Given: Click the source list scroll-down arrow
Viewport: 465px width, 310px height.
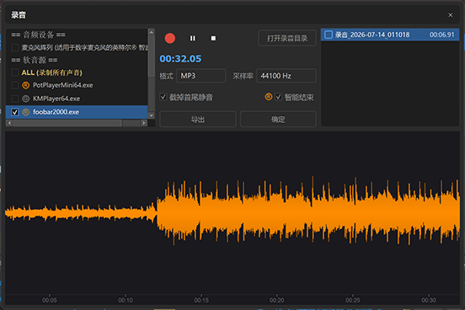Looking at the screenshot, I should tap(151, 115).
